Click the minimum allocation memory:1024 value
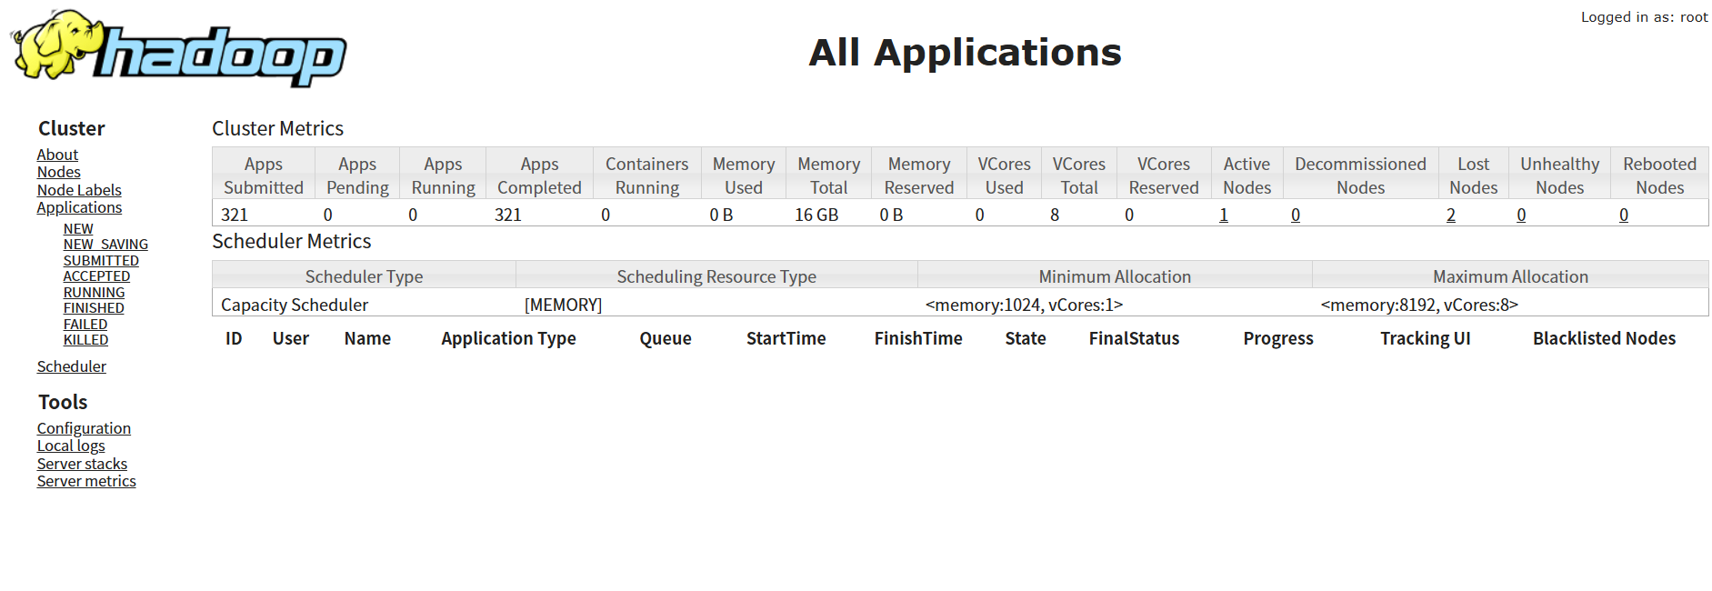 [1025, 305]
